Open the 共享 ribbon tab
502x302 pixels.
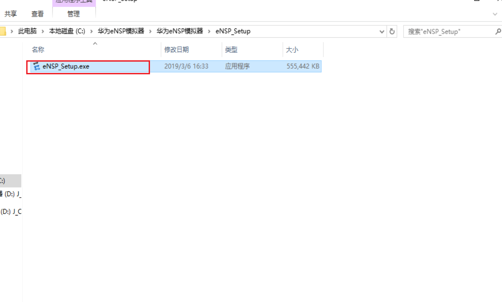point(10,14)
